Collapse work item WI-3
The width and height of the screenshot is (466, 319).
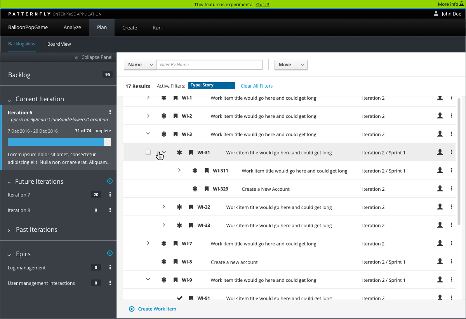[x=148, y=134]
